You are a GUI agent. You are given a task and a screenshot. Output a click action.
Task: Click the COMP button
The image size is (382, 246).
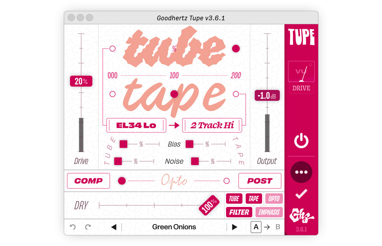click(x=88, y=181)
